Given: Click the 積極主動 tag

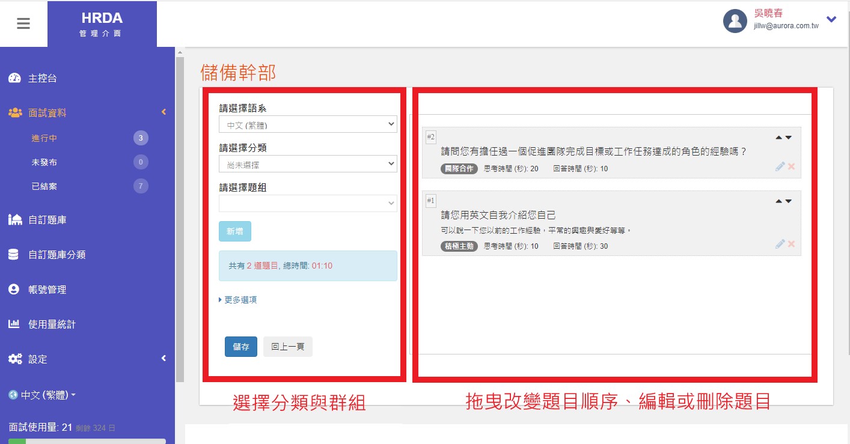Looking at the screenshot, I should (459, 246).
